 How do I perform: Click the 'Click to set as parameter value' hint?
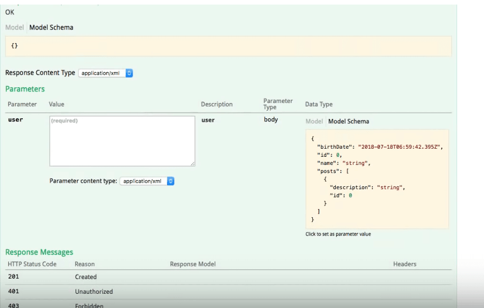[338, 234]
